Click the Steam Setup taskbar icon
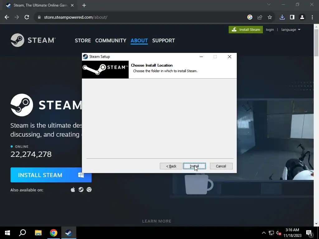 69,233
